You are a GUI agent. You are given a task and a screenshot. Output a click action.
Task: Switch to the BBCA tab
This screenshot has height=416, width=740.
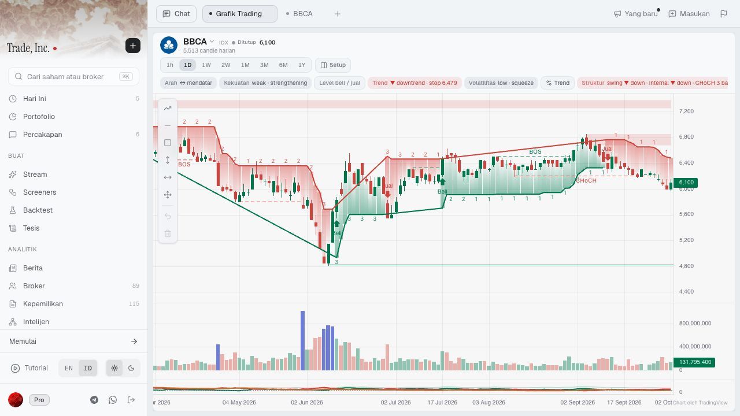299,14
